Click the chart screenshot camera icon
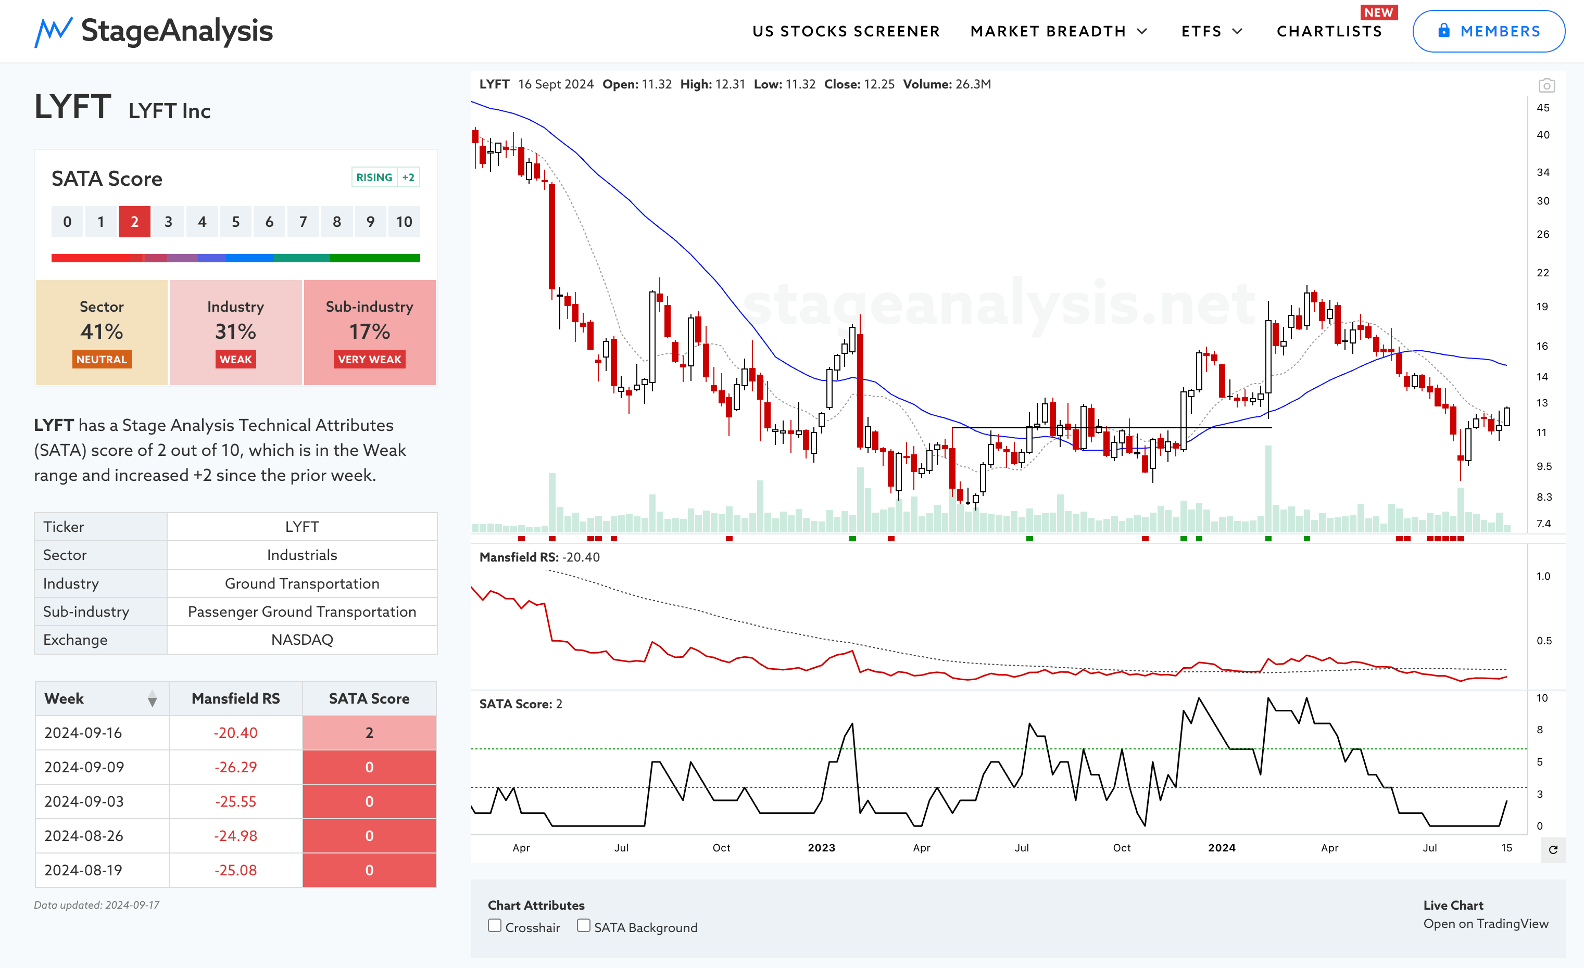Screen dimensions: 1584x968 pos(1546,85)
